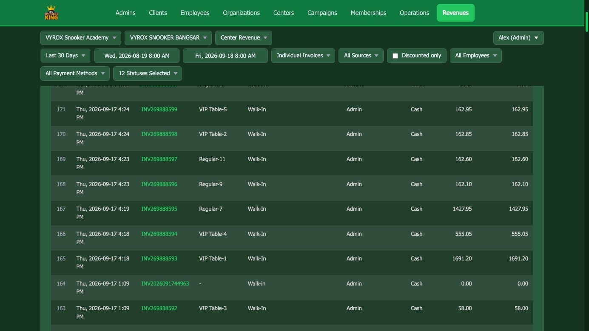The height and width of the screenshot is (331, 589).
Task: Toggle the Discounted only checkbox
Action: tap(395, 56)
